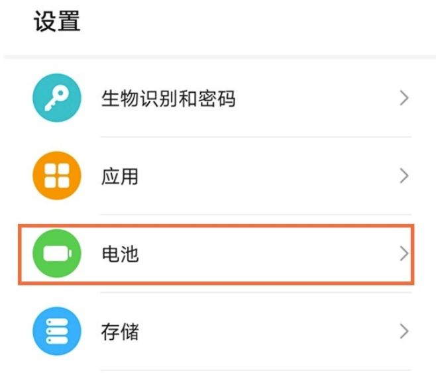Click the chevron next to 应用
The height and width of the screenshot is (373, 436).
404,176
